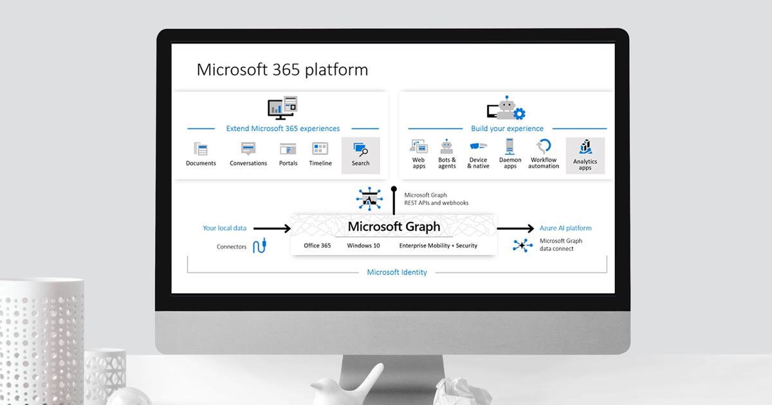Open the Portals icon
The image size is (772, 405).
[288, 149]
